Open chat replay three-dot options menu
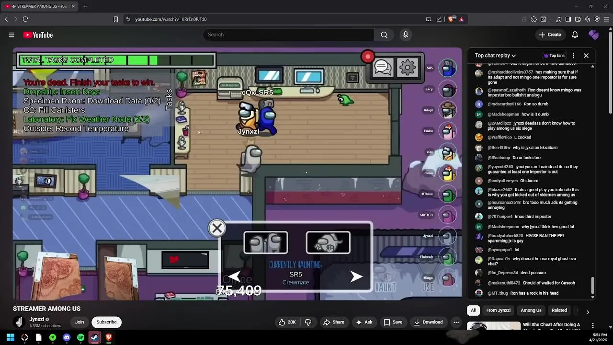This screenshot has width=613, height=345. (573, 56)
